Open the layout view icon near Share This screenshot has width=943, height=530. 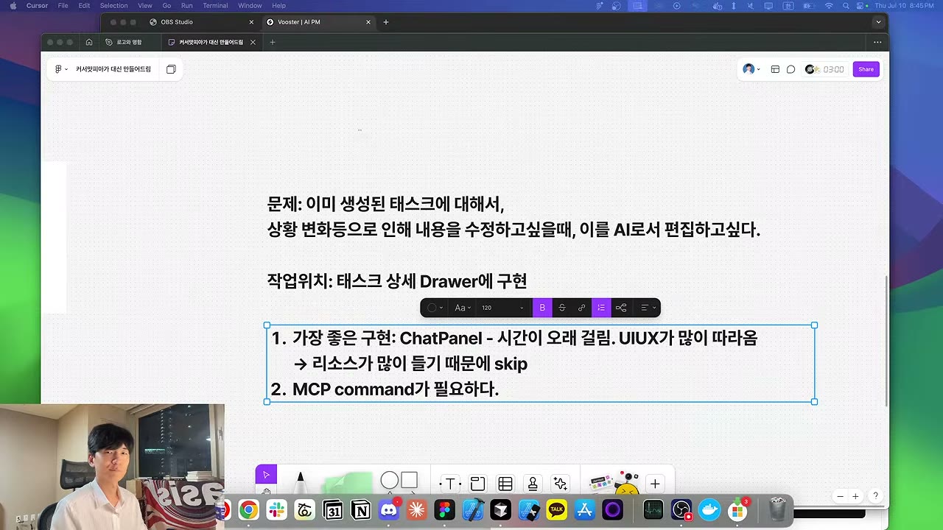(x=775, y=69)
